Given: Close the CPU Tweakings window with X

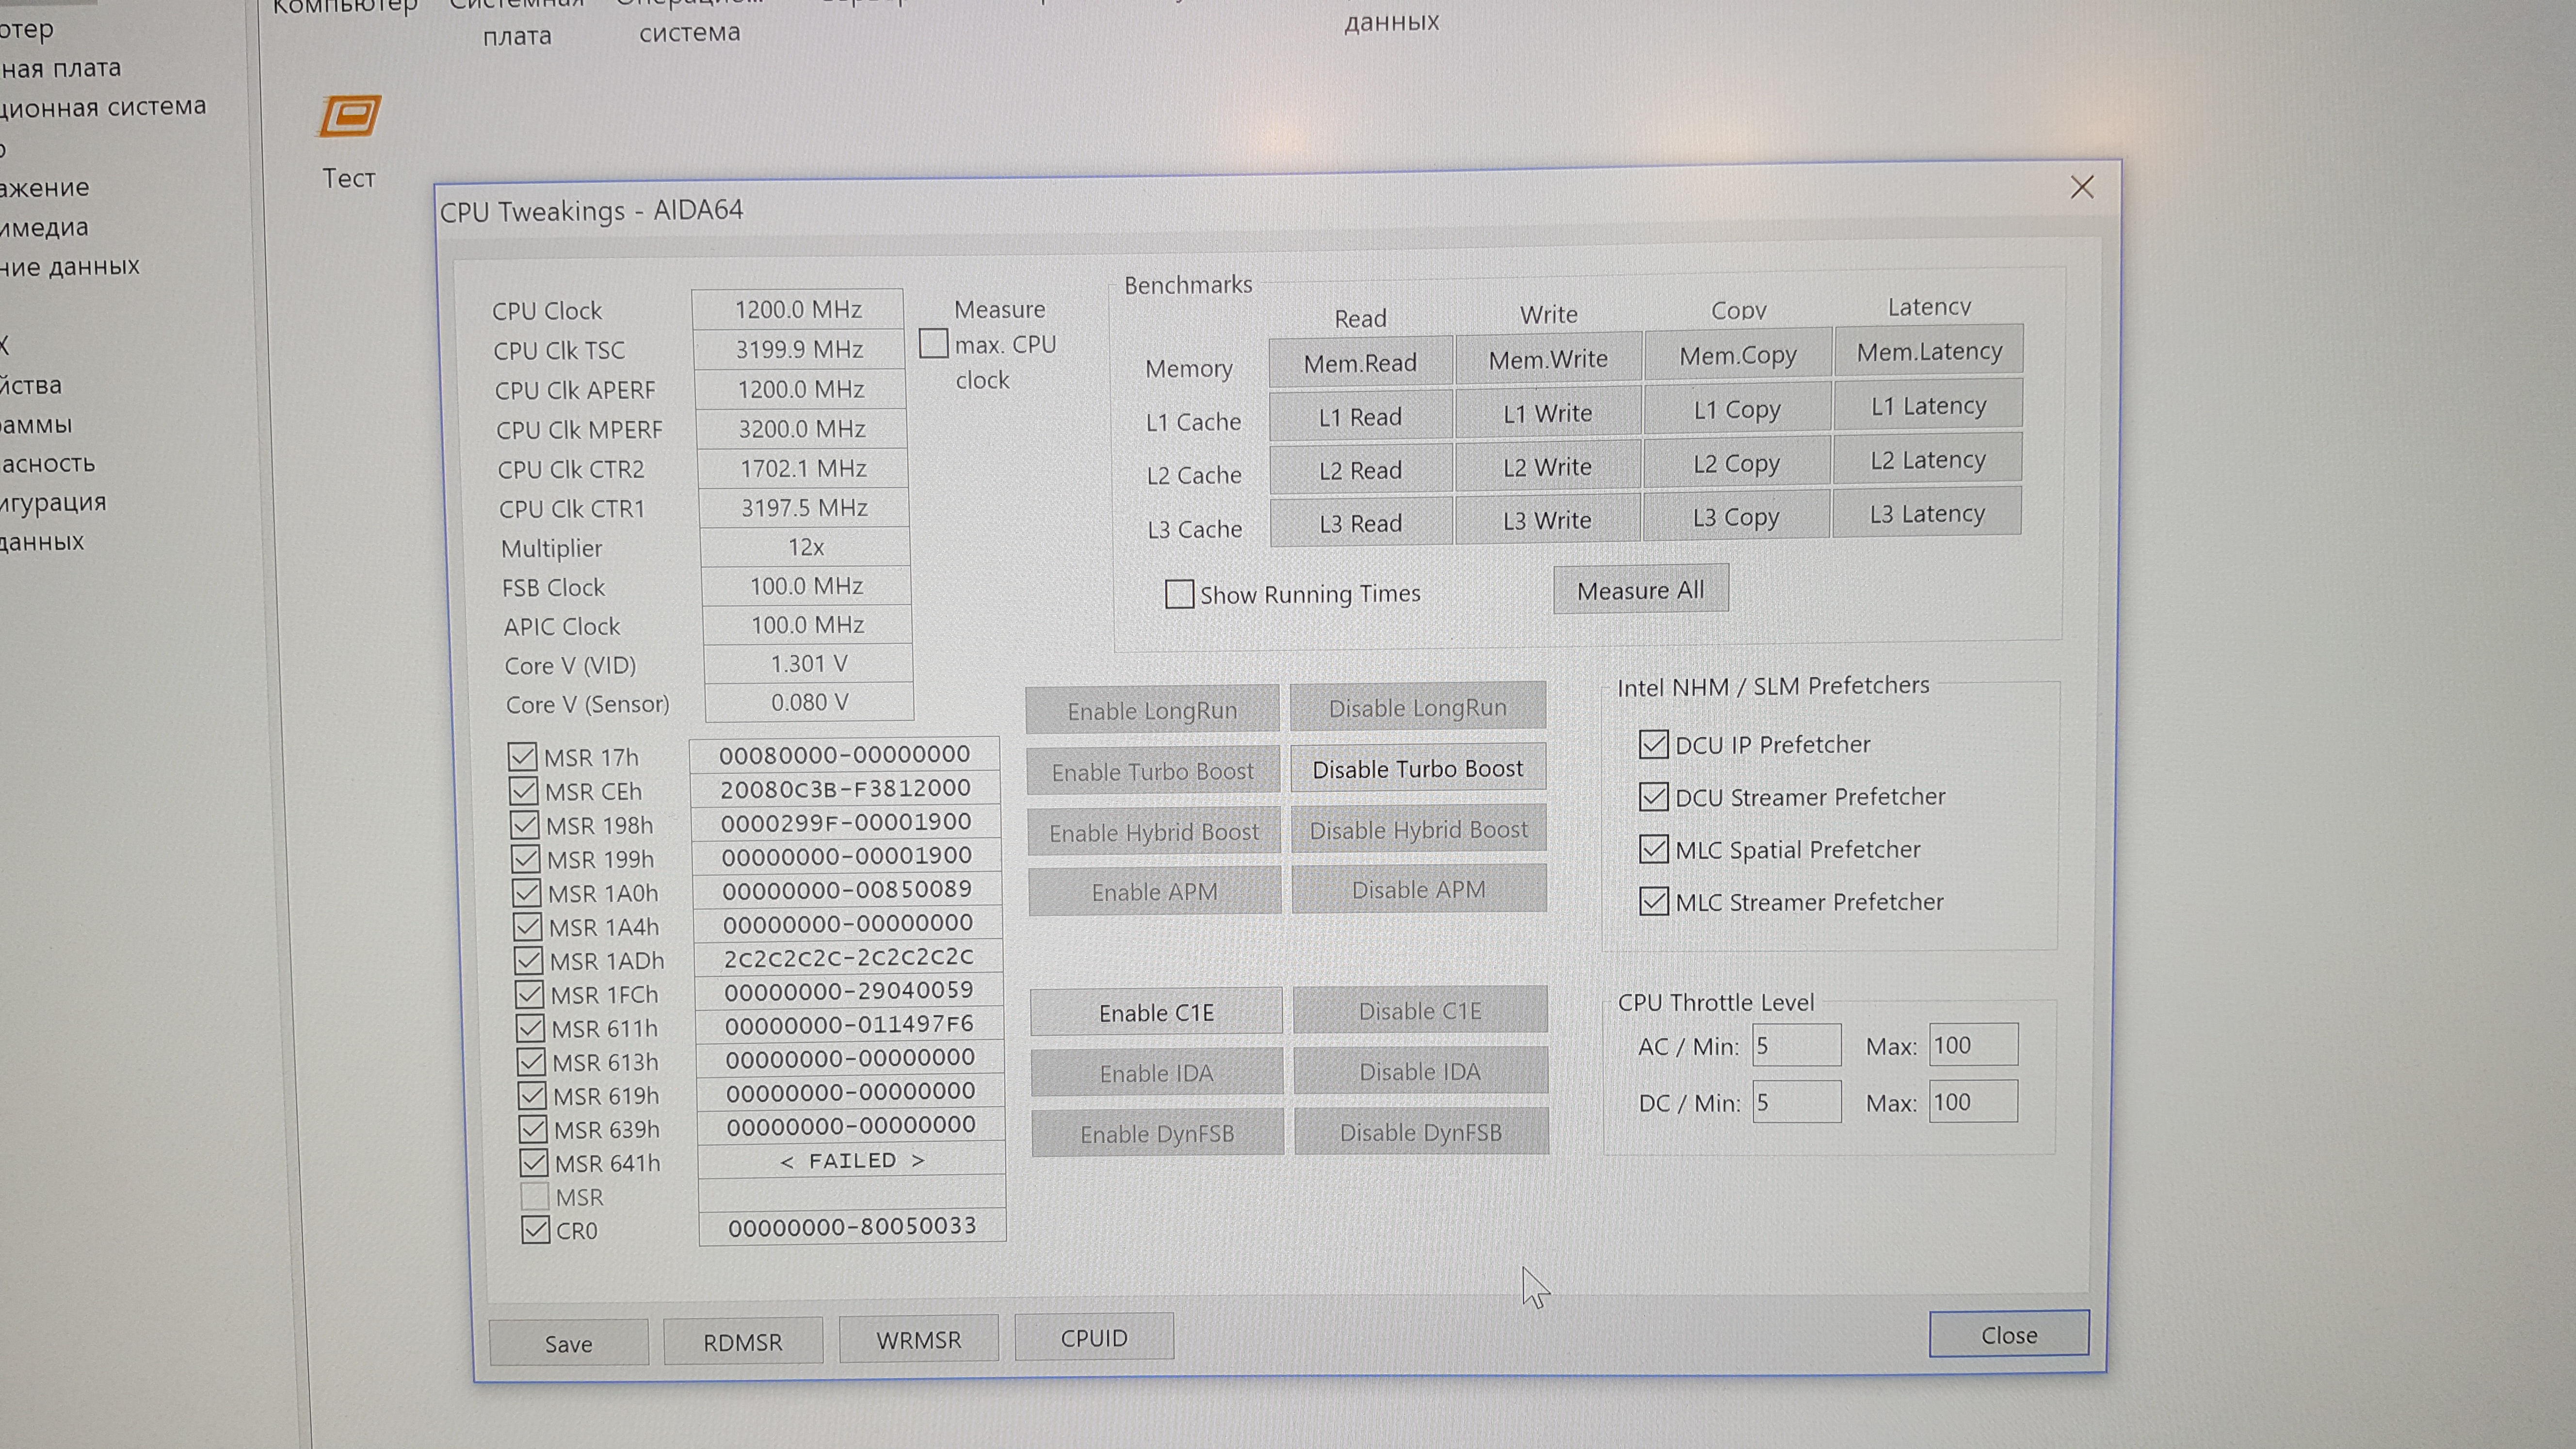Looking at the screenshot, I should (2082, 187).
